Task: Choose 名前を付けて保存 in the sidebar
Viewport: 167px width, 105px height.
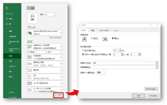Action: pos(14,42)
